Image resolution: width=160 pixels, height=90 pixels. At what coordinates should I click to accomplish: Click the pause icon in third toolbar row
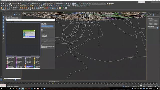click(14, 8)
